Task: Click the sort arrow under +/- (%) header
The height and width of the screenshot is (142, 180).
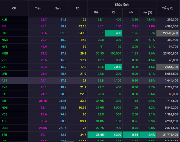Action: click(x=148, y=14)
